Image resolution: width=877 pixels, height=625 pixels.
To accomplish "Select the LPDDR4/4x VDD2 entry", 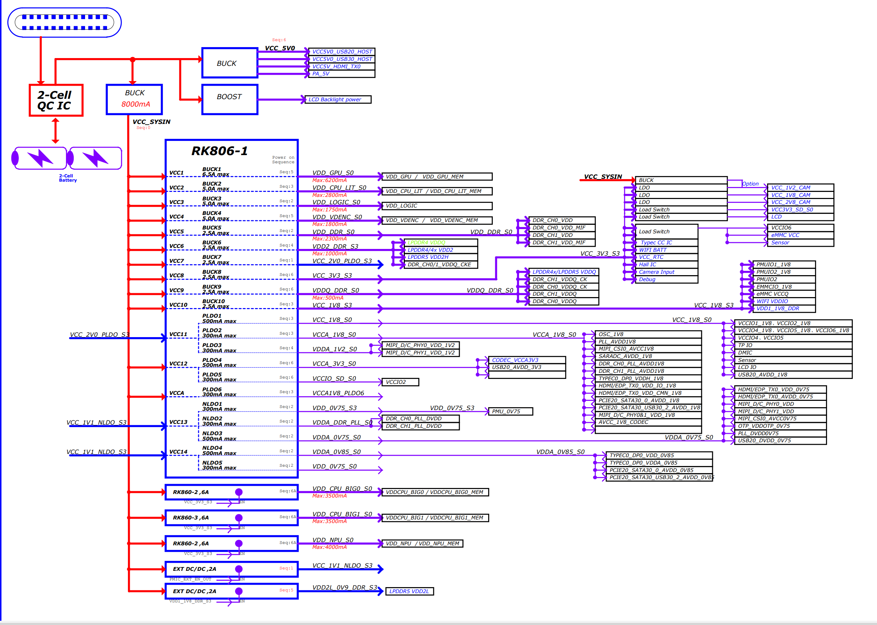I will pyautogui.click(x=441, y=250).
